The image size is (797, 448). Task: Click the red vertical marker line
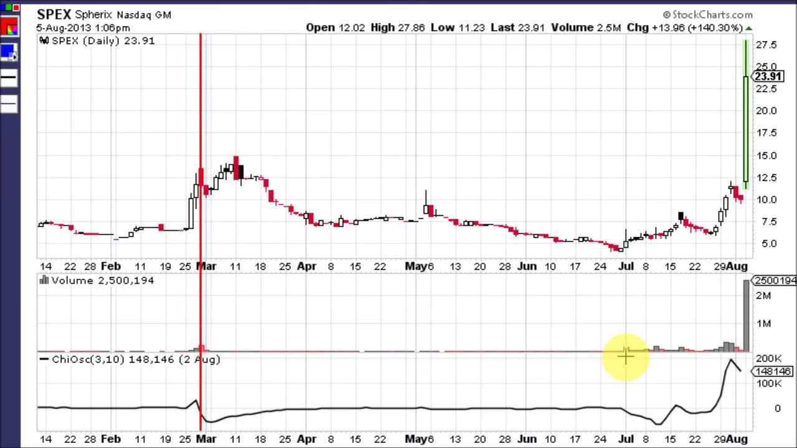200,231
